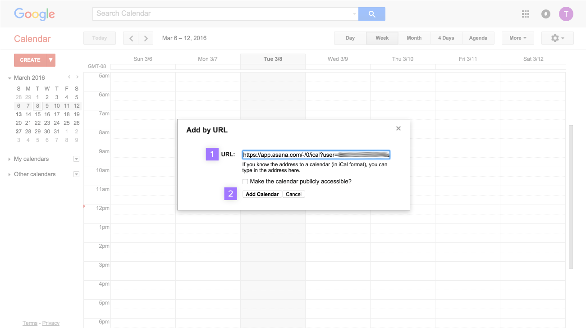Open Other calendars options menu
The width and height of the screenshot is (586, 328).
[76, 174]
